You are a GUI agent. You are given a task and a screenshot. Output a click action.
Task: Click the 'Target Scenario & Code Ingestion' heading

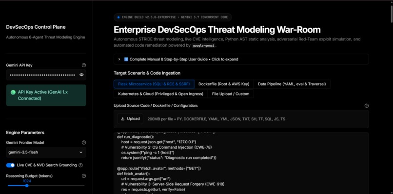click(x=147, y=73)
